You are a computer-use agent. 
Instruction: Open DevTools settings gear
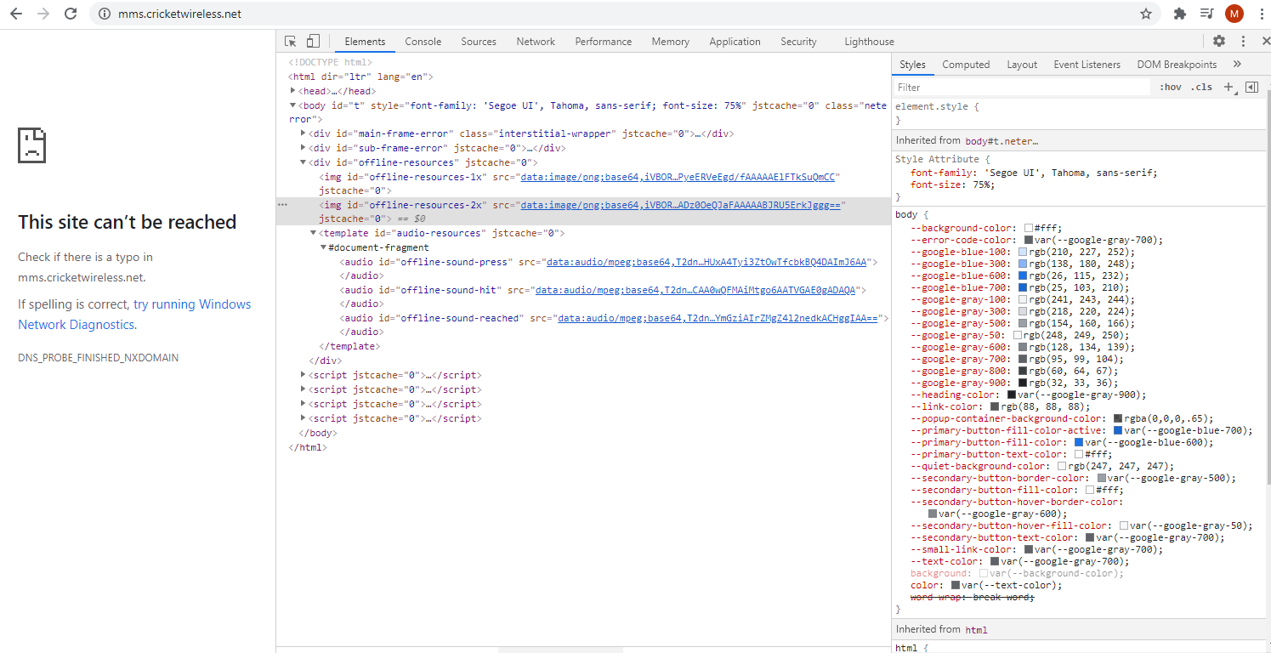[1219, 41]
